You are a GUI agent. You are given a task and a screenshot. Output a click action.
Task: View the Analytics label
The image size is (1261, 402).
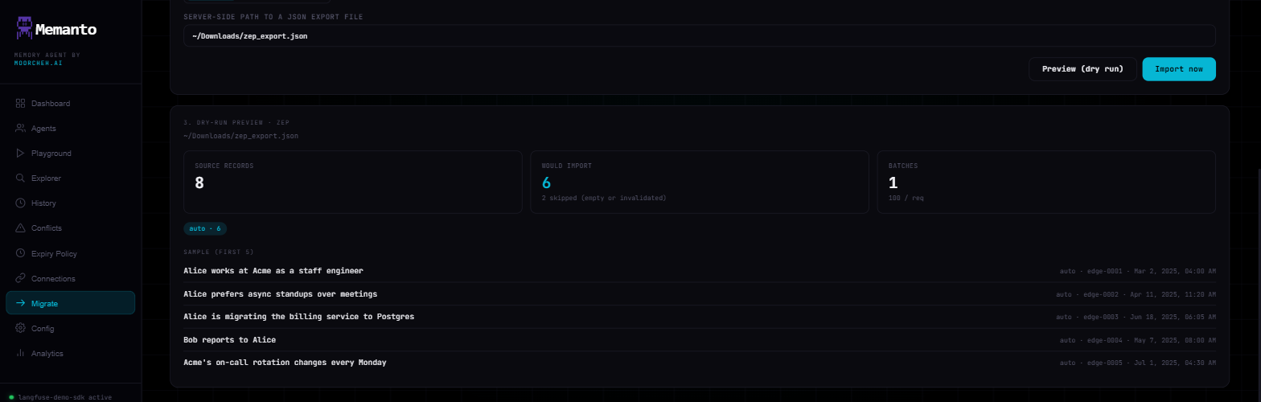(47, 353)
